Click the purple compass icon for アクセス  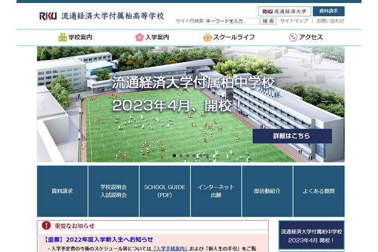[293, 37]
